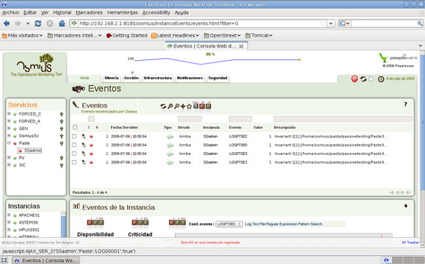
Task: Click the hand icon in Eventos de la Instancia header
Action: click(405, 206)
